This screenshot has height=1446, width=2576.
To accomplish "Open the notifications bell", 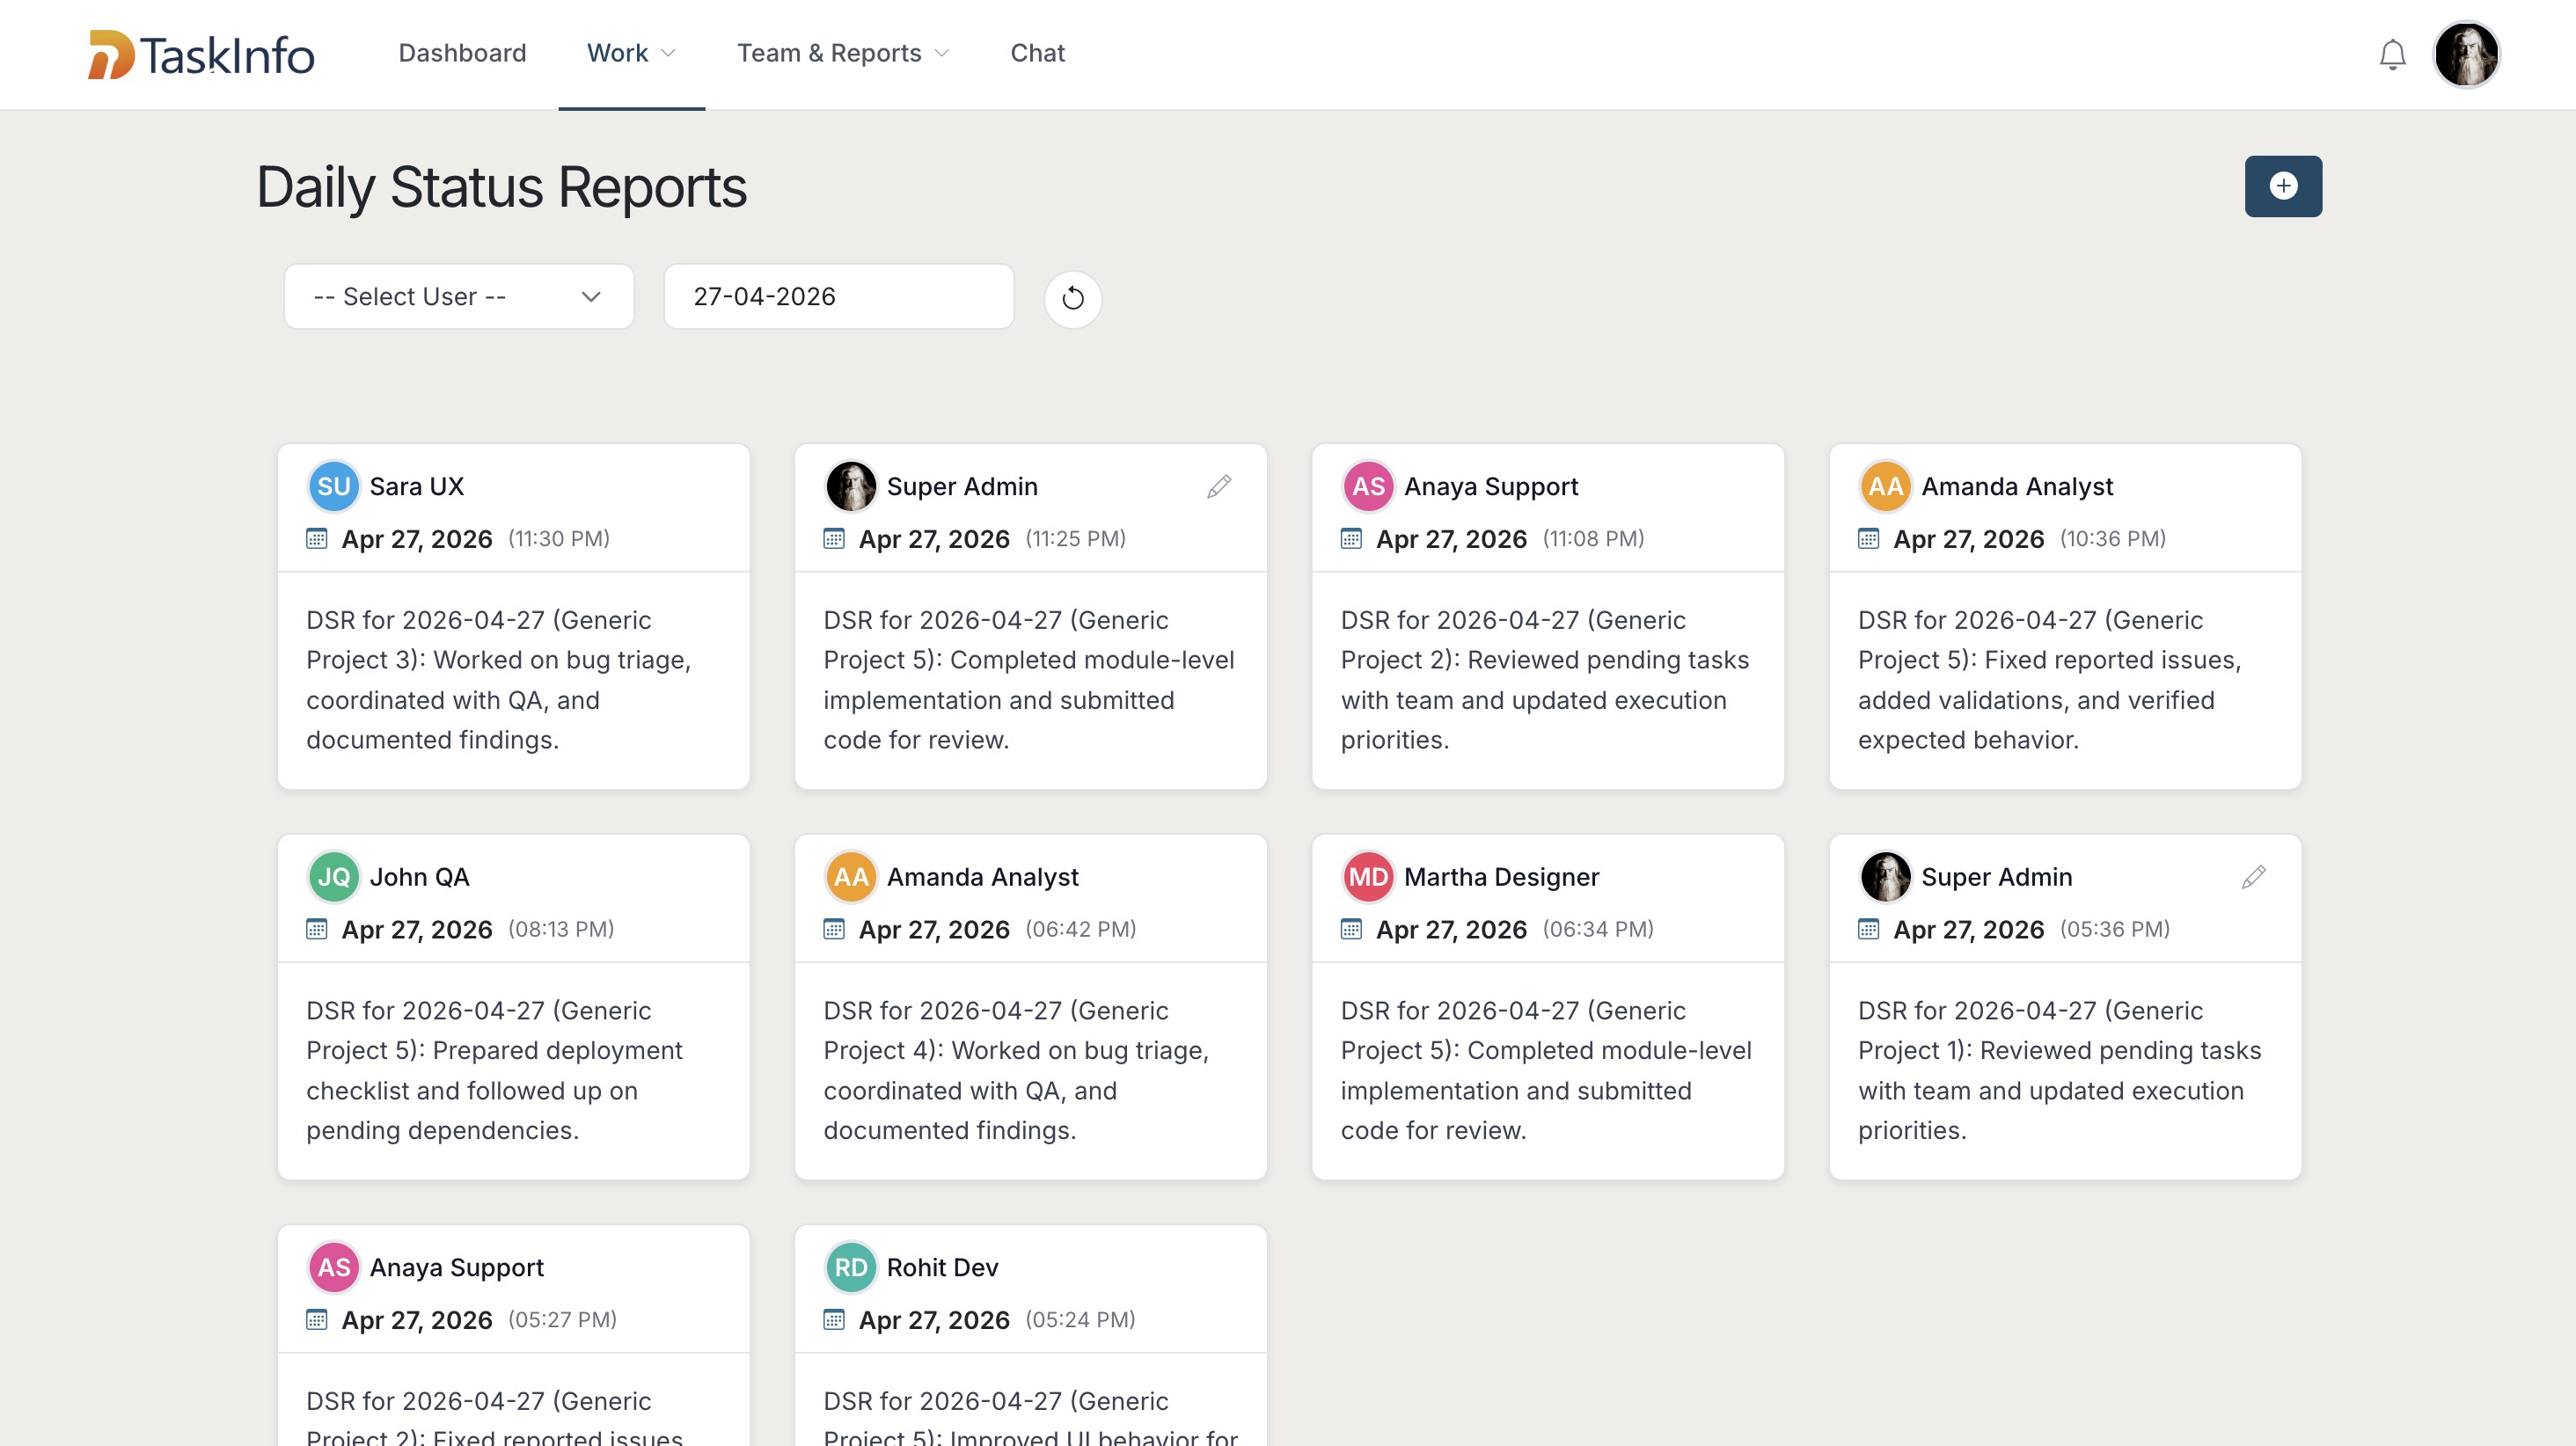I will click(2392, 54).
